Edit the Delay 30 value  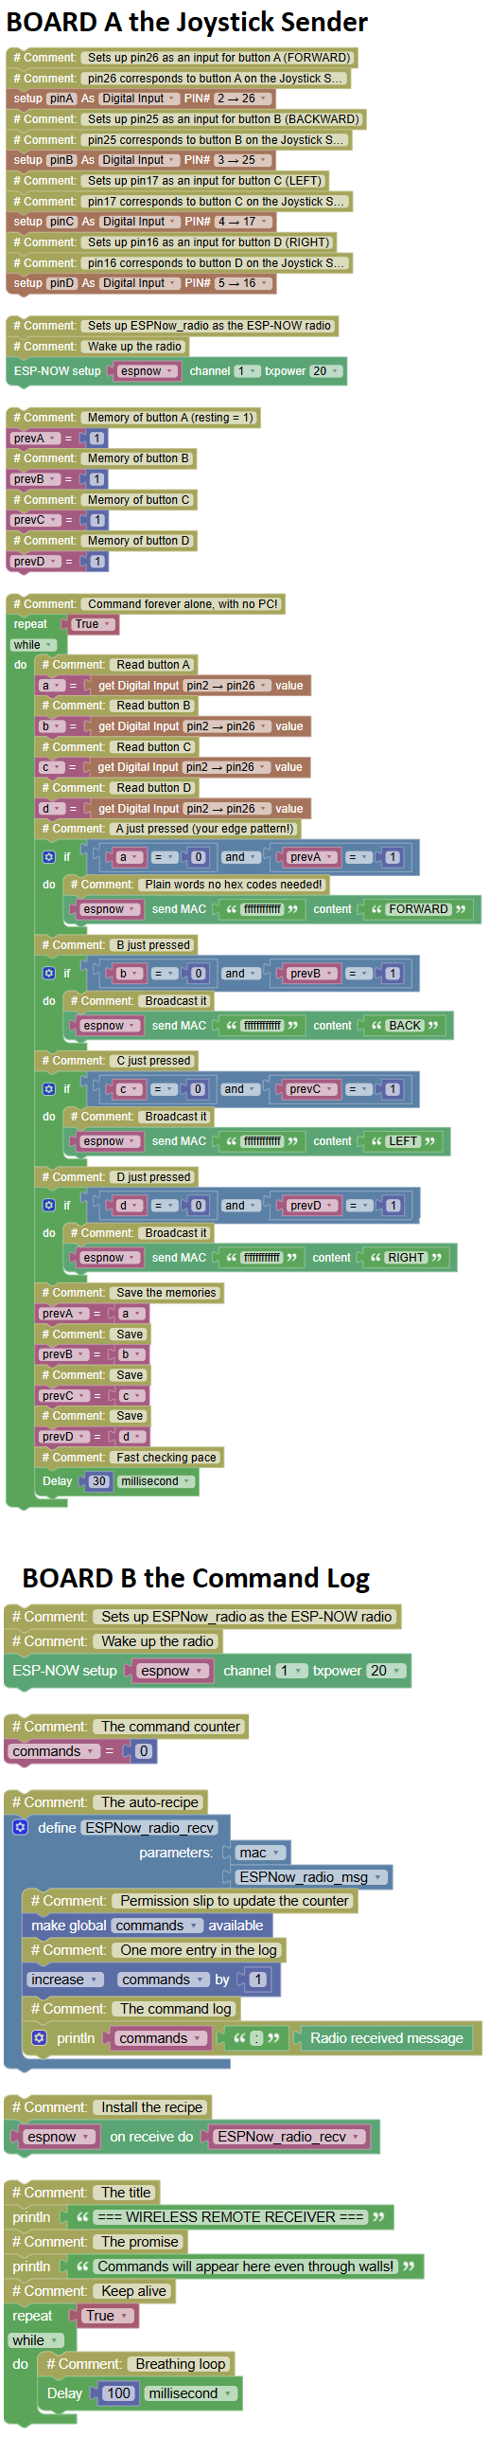point(98,1481)
